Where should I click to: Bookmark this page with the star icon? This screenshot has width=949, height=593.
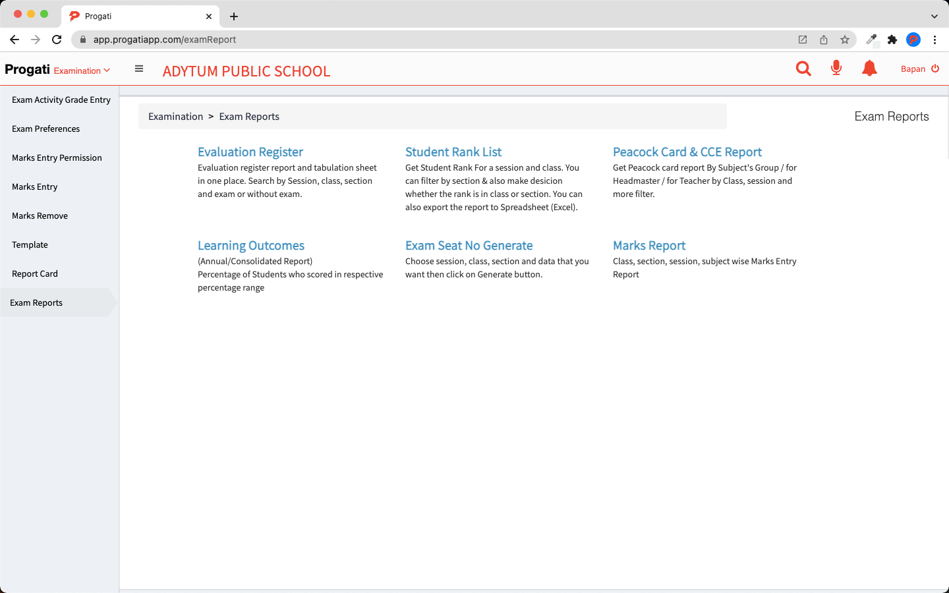pos(845,40)
